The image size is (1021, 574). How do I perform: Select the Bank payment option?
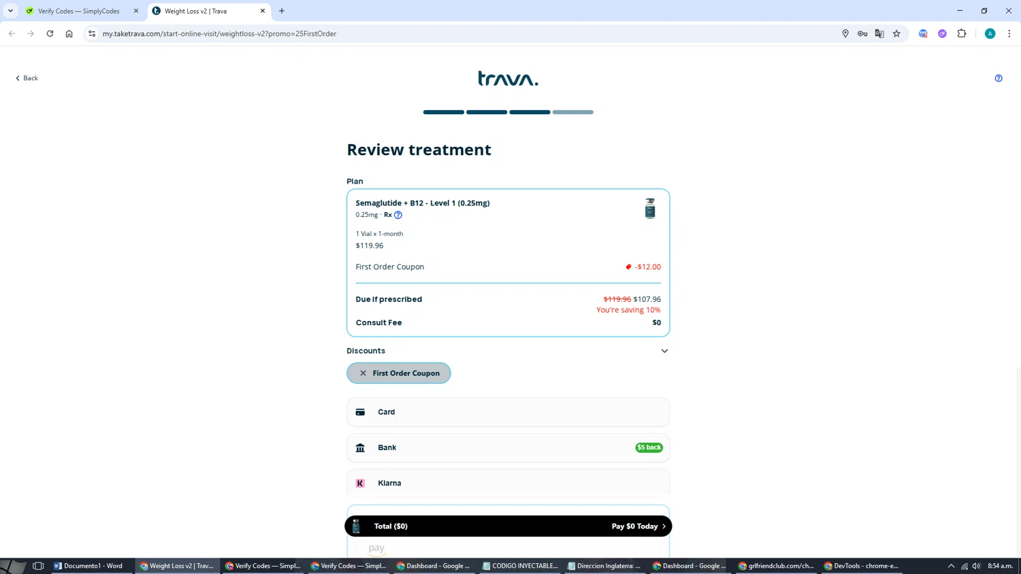point(508,448)
